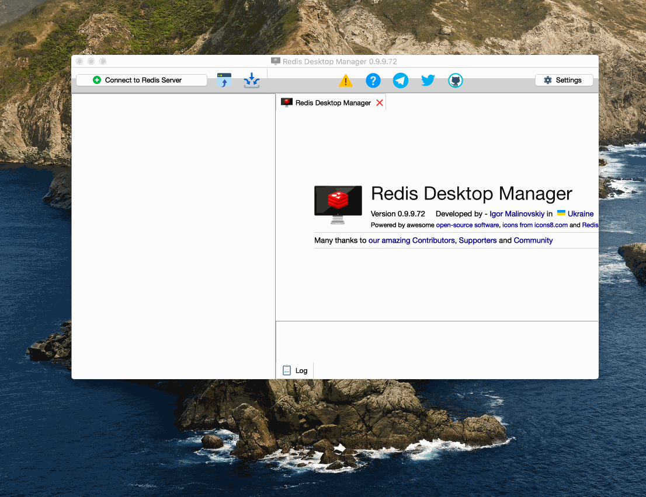
Task: Click Connect to Redis Server button
Action: (x=141, y=80)
